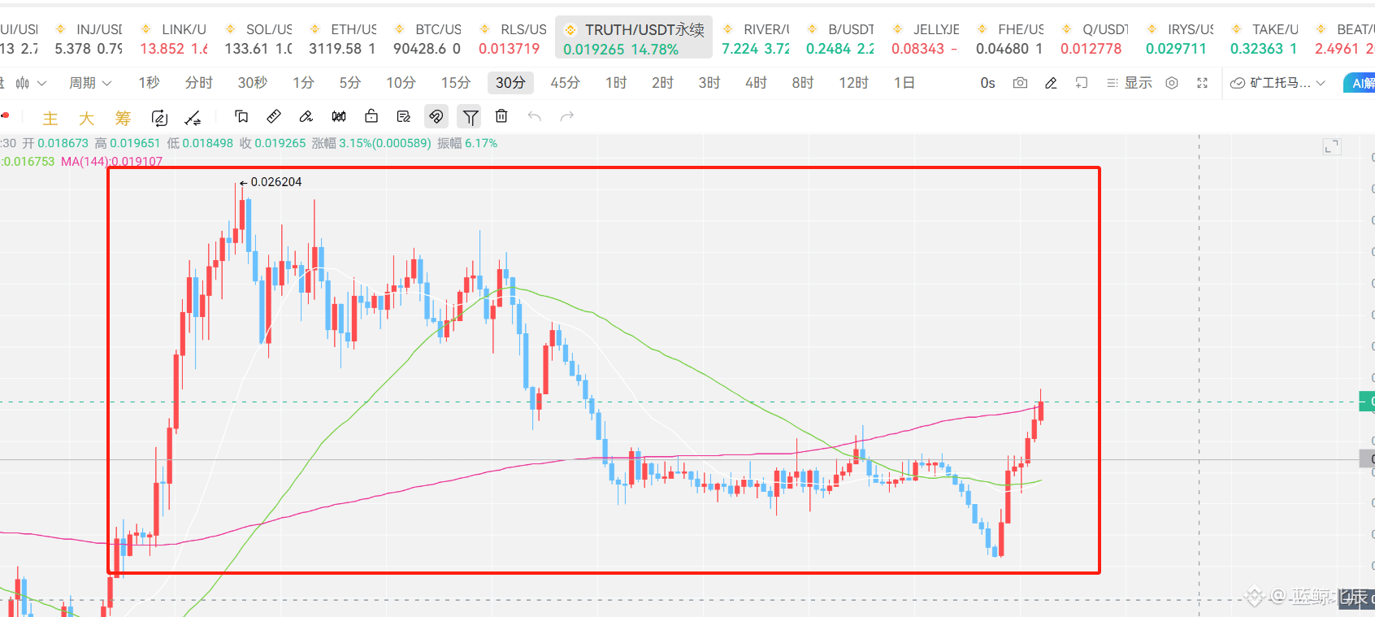Image resolution: width=1375 pixels, height=617 pixels.
Task: Switch to the 1日 daily interval
Action: tap(904, 83)
